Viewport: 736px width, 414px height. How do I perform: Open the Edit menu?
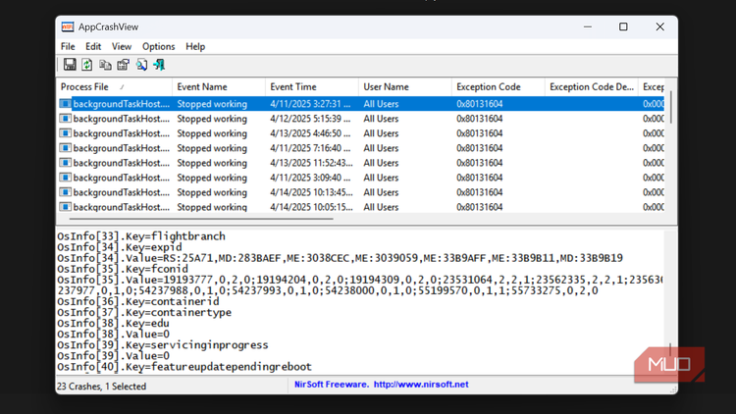click(93, 46)
